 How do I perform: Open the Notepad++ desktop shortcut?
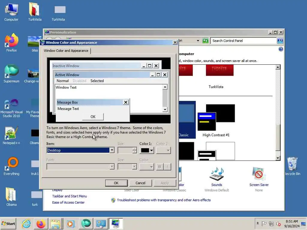tap(11, 135)
